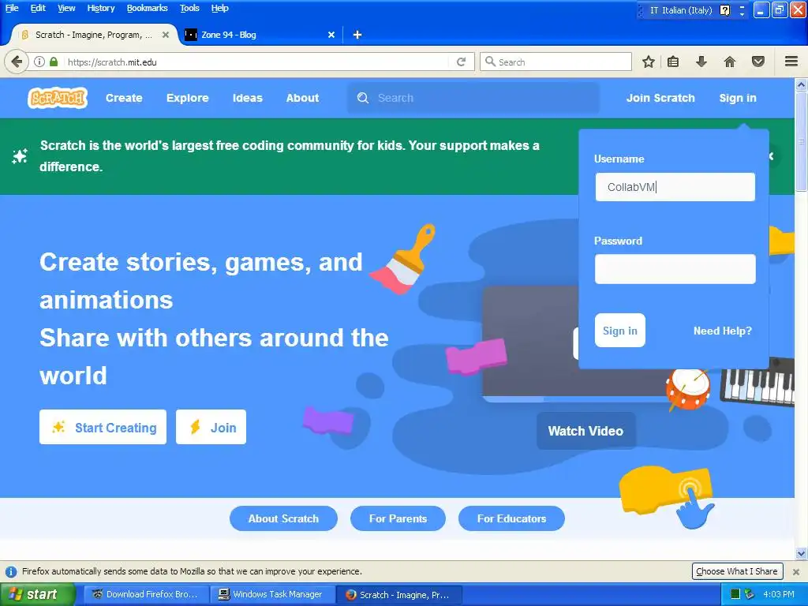Click the magnifier icon in Scratch search
This screenshot has height=606, width=808.
coord(363,98)
